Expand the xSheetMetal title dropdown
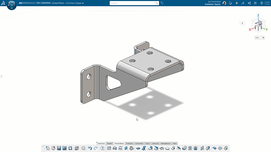Screen dimensions: 271x152 (x=83, y=3)
